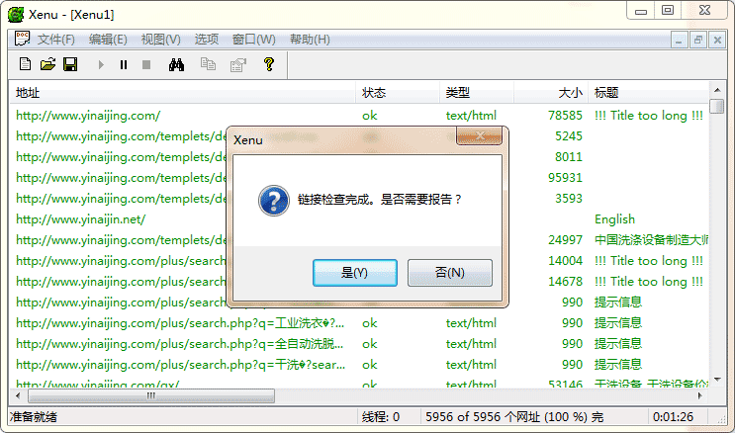Click the horizontal scrollbar thumb

click(151, 396)
